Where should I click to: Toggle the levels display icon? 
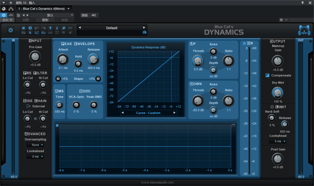tap(30, 32)
